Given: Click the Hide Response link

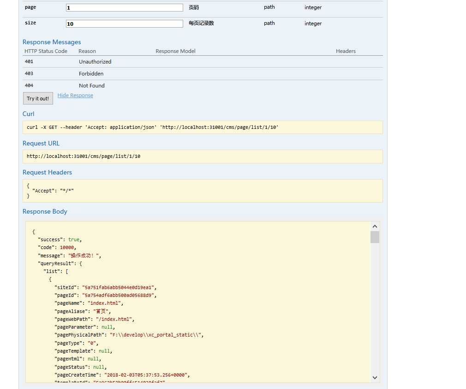Looking at the screenshot, I should [75, 95].
